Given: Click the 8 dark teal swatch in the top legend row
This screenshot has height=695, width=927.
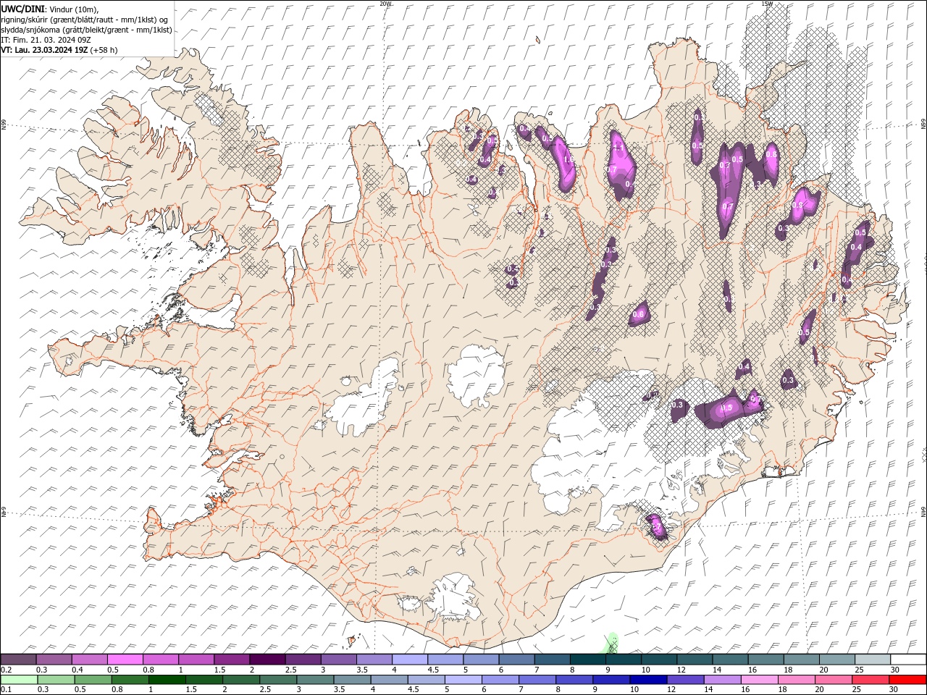Looking at the screenshot, I should pos(588,660).
